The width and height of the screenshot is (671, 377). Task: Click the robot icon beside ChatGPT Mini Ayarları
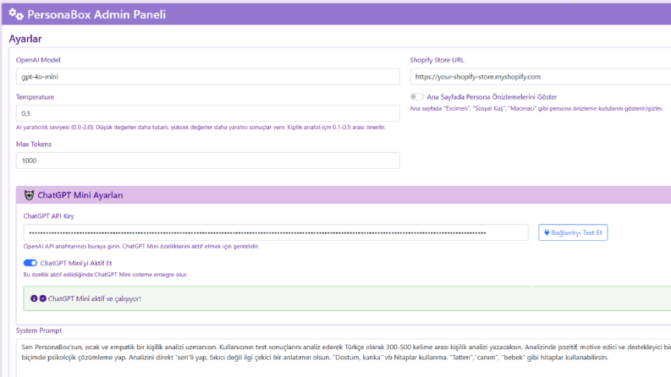pos(29,195)
